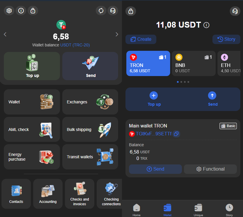View balance details via the info circle icon
Viewport: 243px width, 217px height.
pos(206,25)
